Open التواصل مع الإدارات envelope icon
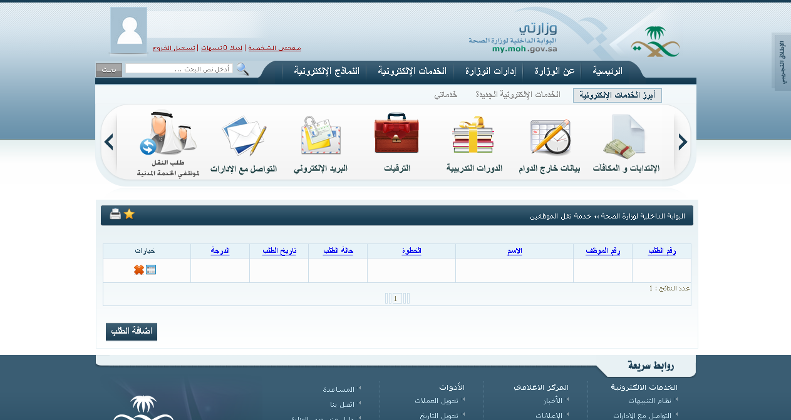Viewport: 791px width, 420px height. 244,136
